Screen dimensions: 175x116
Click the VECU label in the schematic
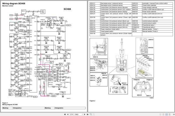click(33, 18)
